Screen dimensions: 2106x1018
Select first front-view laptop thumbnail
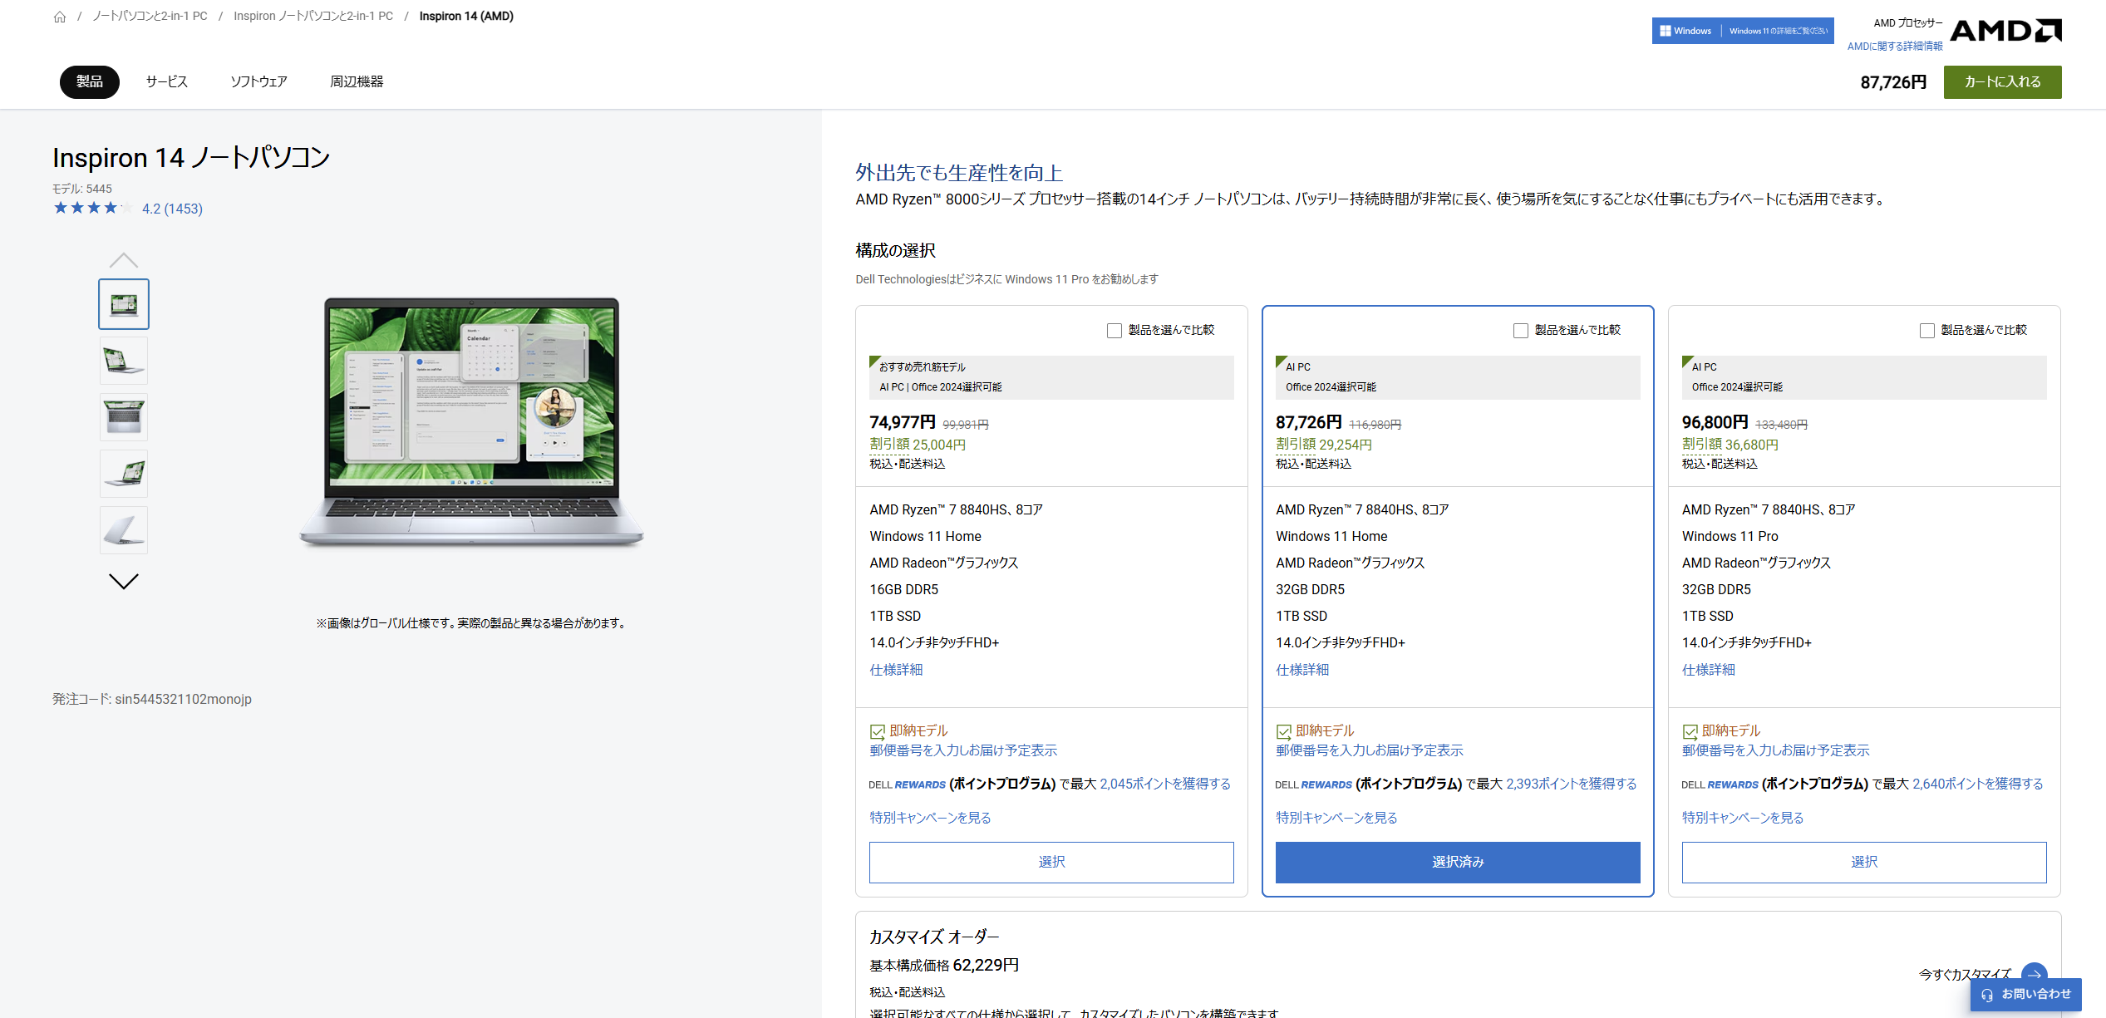[124, 304]
